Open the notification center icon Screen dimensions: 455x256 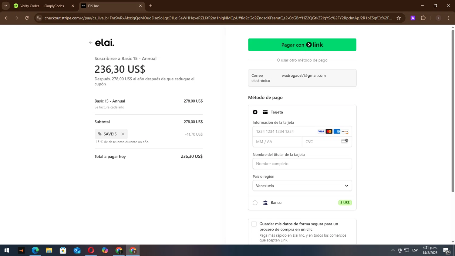tap(447, 251)
